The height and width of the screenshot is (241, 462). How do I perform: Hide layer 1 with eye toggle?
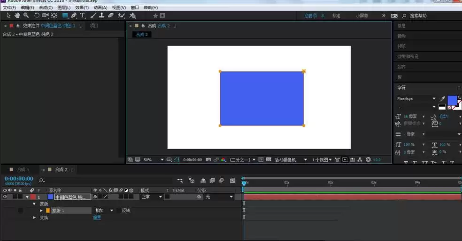pos(5,197)
